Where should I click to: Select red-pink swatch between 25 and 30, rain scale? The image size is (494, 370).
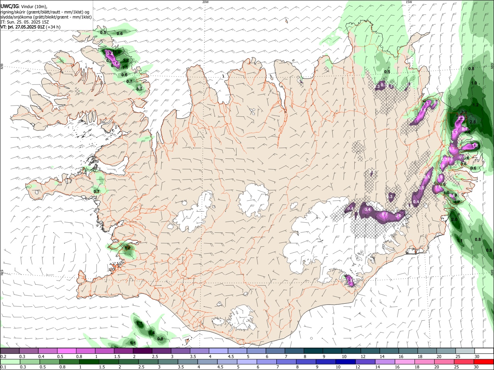click(464, 362)
